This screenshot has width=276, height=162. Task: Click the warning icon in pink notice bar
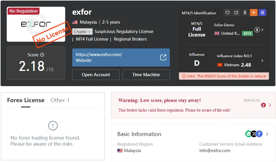pyautogui.click(x=184, y=76)
